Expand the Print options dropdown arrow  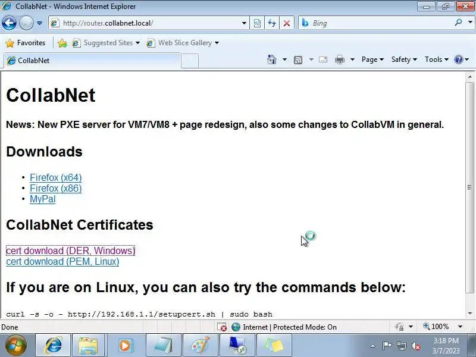[x=352, y=59]
